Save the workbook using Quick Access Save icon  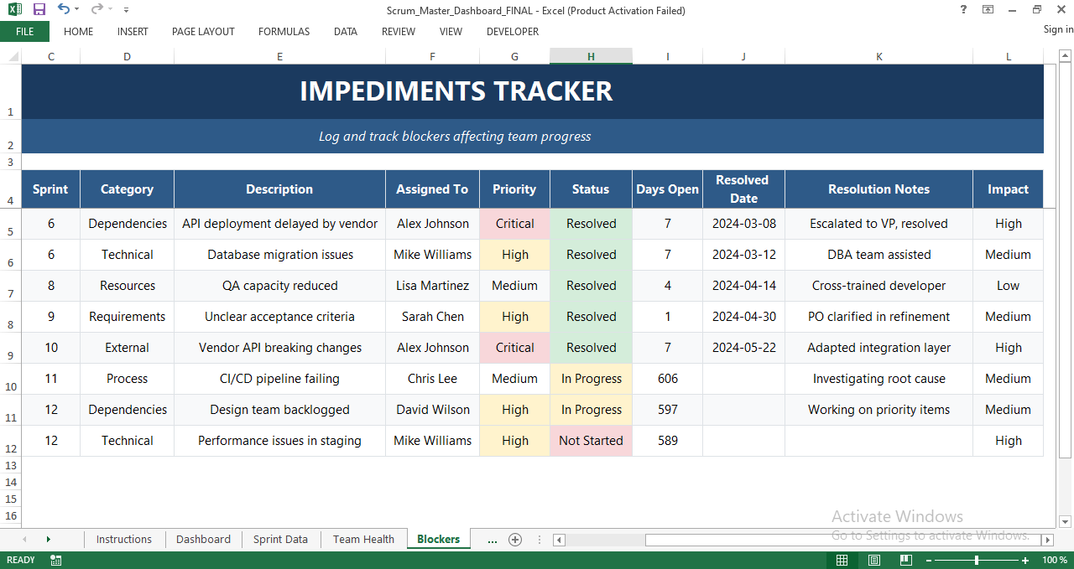coord(38,9)
